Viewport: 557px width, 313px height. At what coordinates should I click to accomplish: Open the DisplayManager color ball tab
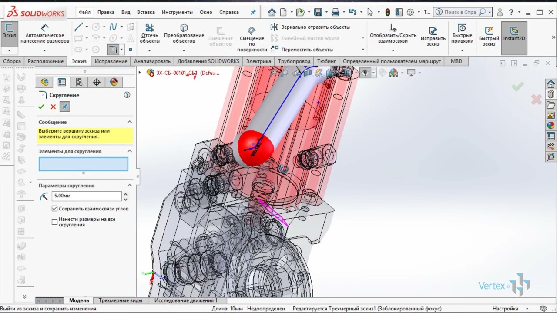coord(114,82)
